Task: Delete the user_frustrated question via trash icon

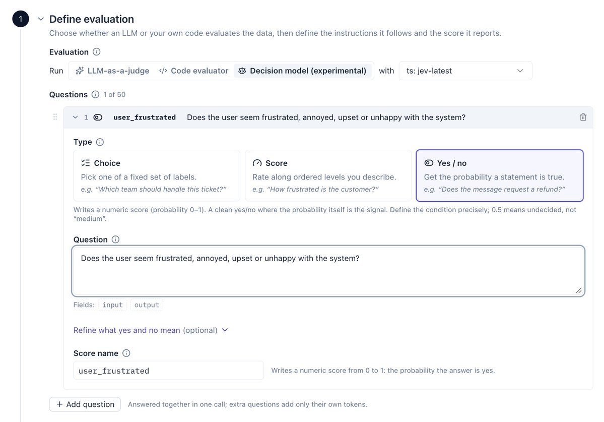Action: tap(583, 117)
